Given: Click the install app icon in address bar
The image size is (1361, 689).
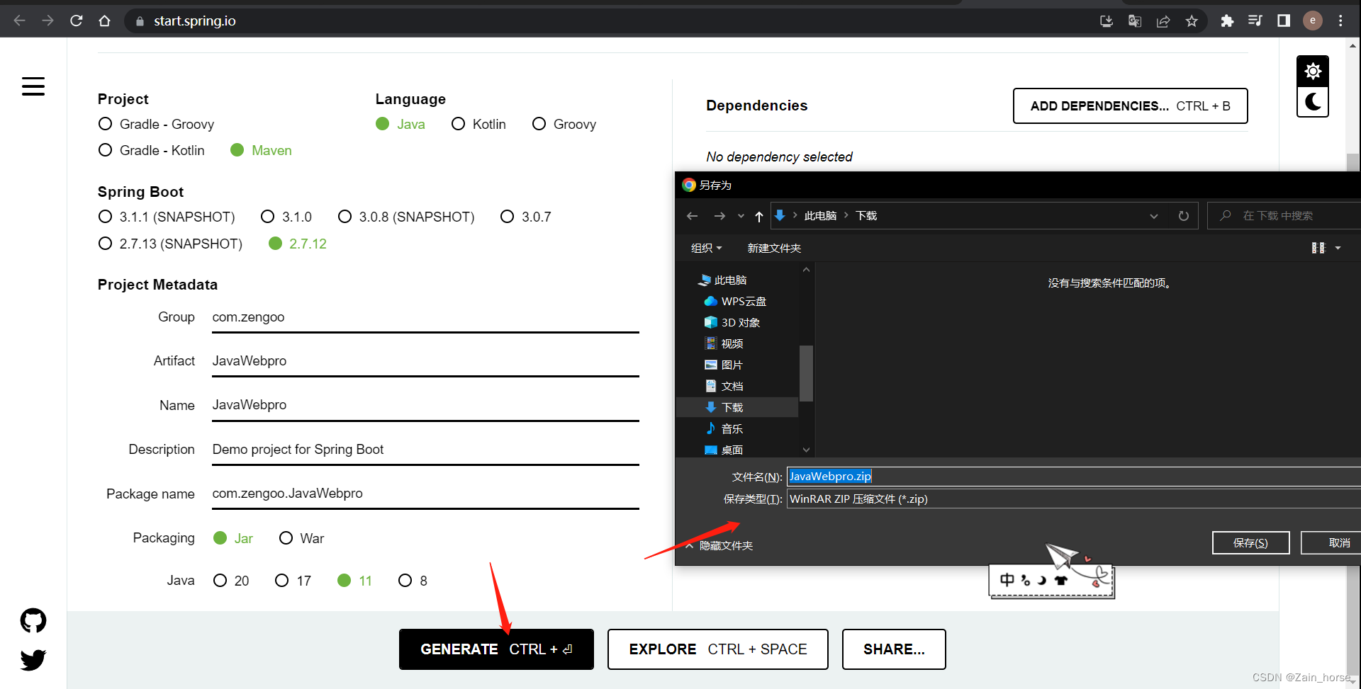Looking at the screenshot, I should tap(1107, 21).
